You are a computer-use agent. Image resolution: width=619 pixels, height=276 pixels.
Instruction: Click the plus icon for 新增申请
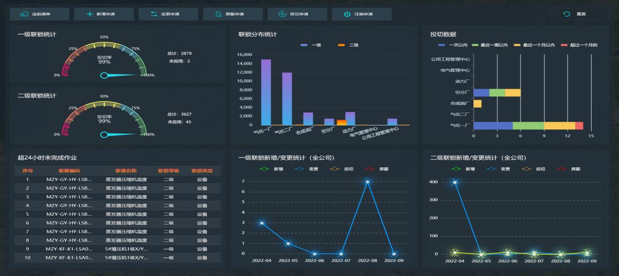(x=89, y=14)
